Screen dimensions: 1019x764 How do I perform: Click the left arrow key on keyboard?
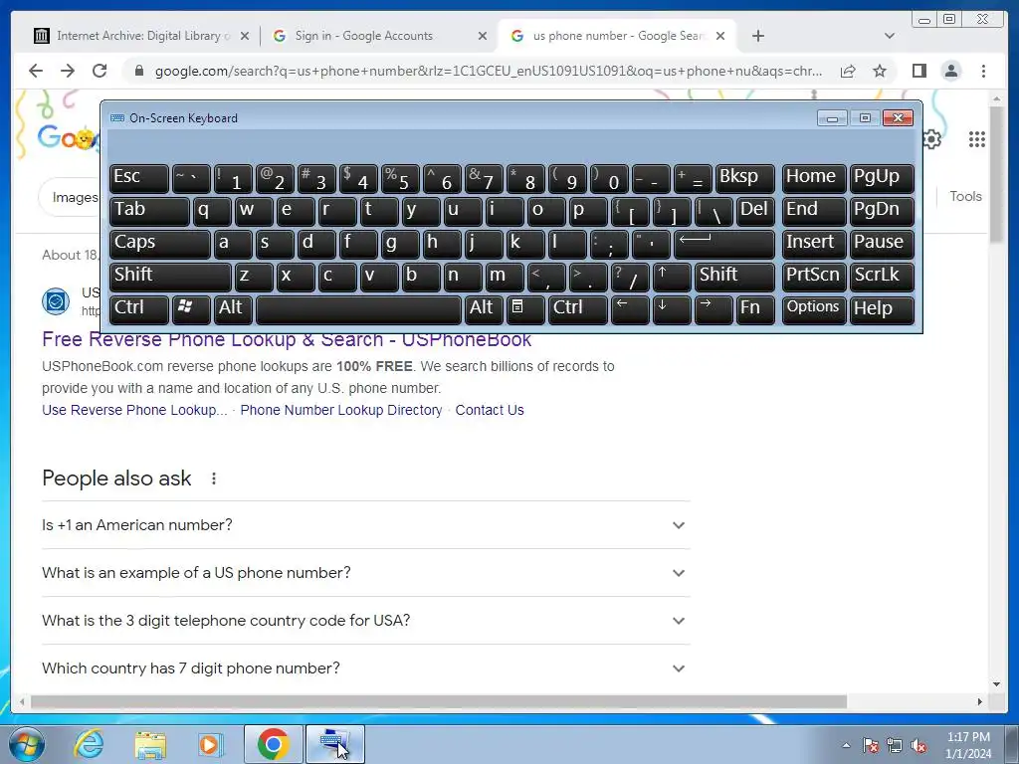629,309
